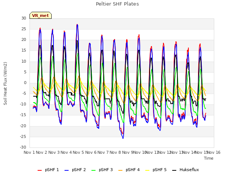
Task: Click the 30 y-axis tick label
Action: point(24,18)
